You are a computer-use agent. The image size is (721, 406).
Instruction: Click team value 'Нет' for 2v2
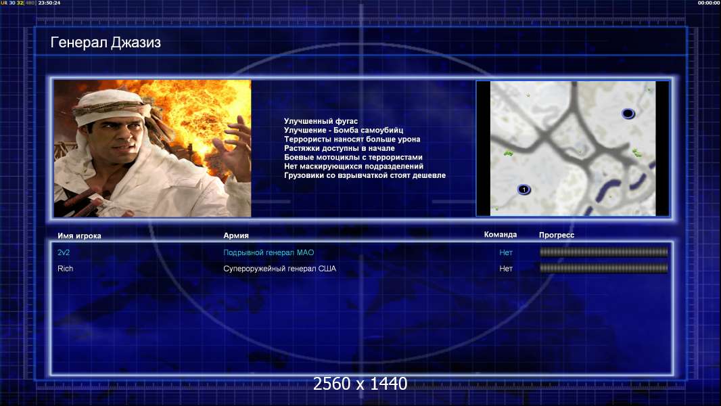coord(506,252)
